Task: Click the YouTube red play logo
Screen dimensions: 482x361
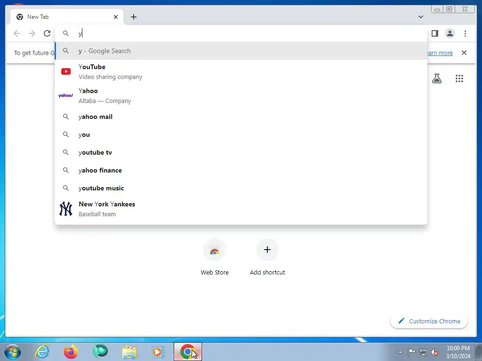Action: 66,71
